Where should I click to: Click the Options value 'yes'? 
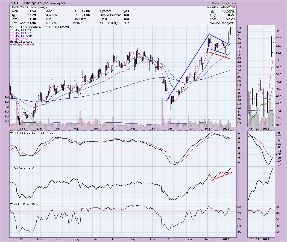(x=126, y=11)
